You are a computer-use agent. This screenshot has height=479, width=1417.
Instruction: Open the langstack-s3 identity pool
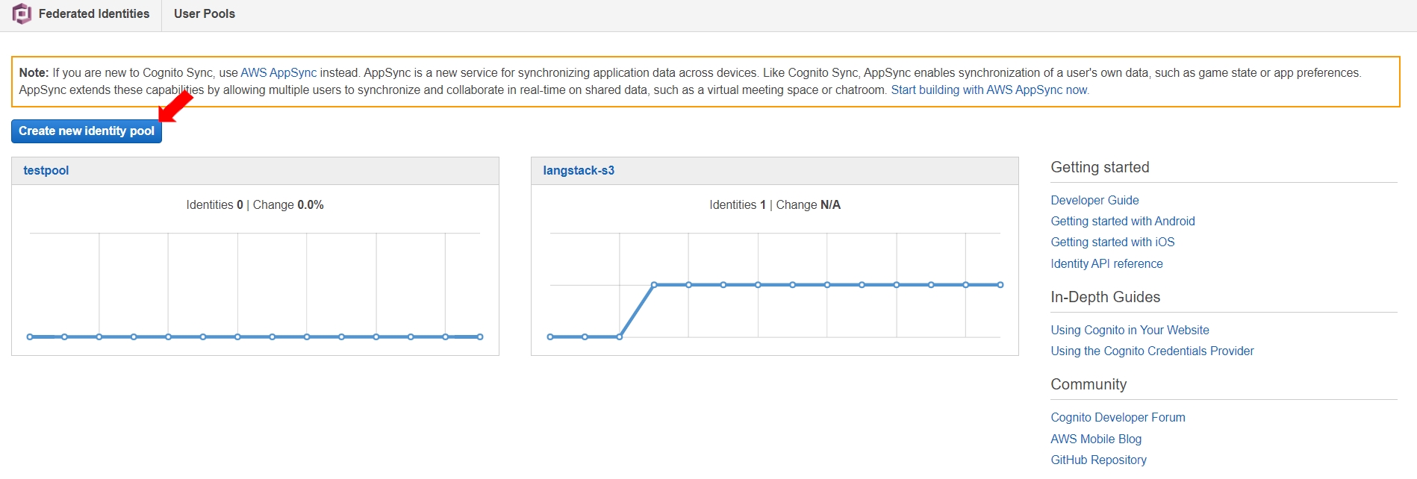click(x=579, y=170)
